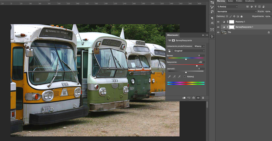Click the adjustment properties icon in Właściwości
Image resolution: width=272 pixels, height=141 pixels.
pyautogui.click(x=169, y=40)
